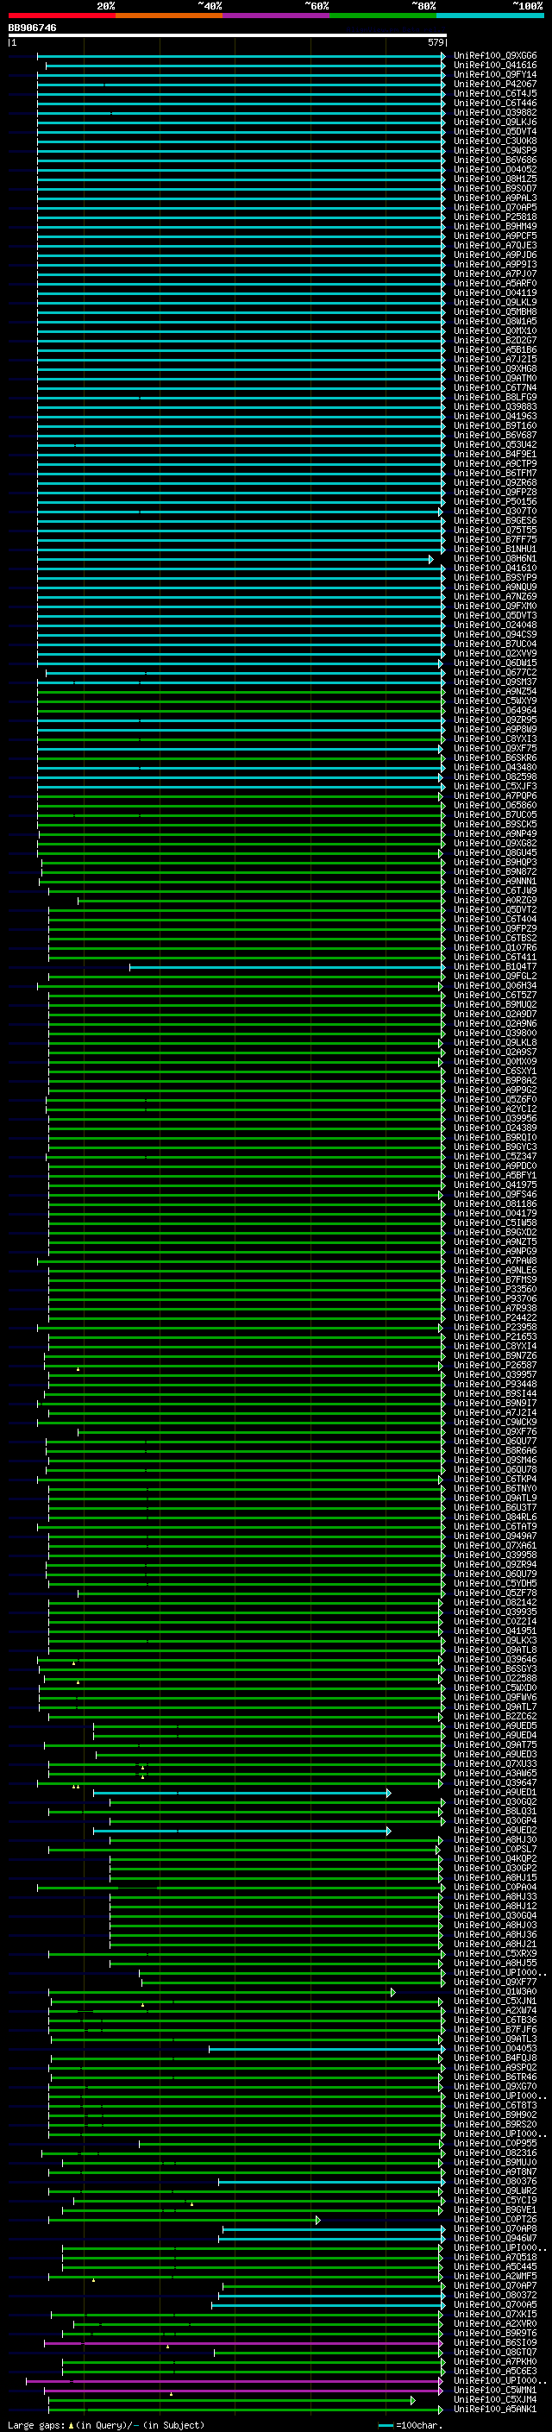Image resolution: width=552 pixels, height=2432 pixels.
Task: Open the UniRef100_C5XRX9 entry
Action: (x=495, y=1953)
